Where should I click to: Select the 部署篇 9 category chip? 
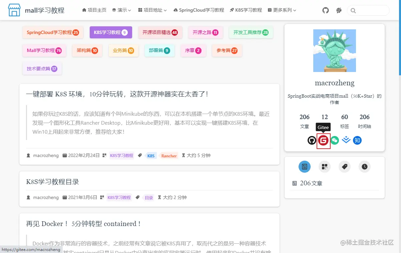point(159,51)
